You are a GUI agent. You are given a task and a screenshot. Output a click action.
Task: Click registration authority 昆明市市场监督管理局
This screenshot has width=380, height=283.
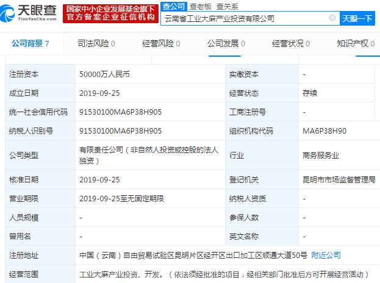click(339, 179)
